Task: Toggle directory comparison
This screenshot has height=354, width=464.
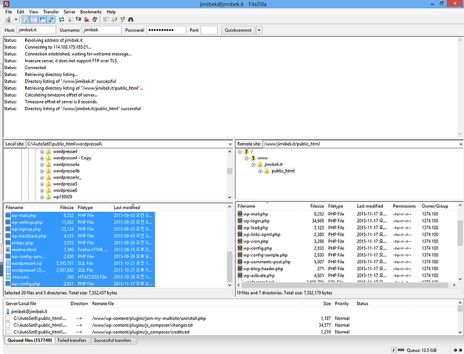Action: point(114,19)
